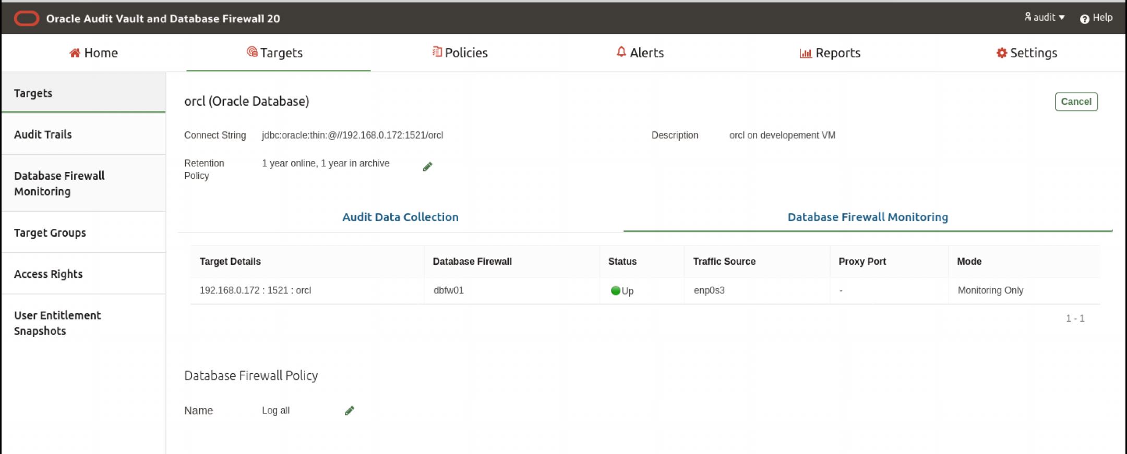Click the dbfw01 firewall table row

click(x=448, y=290)
